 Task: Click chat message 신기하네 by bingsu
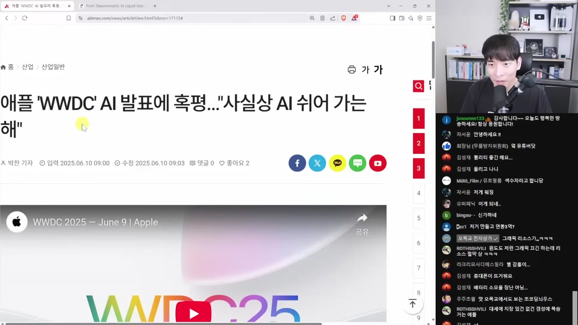coord(487,215)
